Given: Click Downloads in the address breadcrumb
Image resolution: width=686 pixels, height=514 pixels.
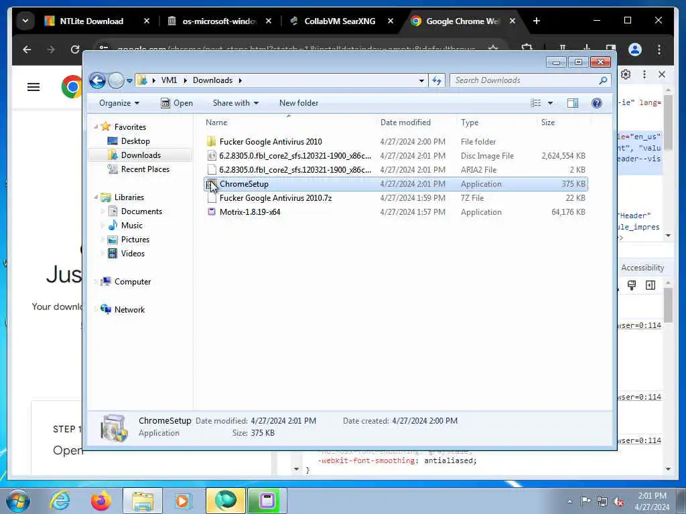Looking at the screenshot, I should coord(212,80).
